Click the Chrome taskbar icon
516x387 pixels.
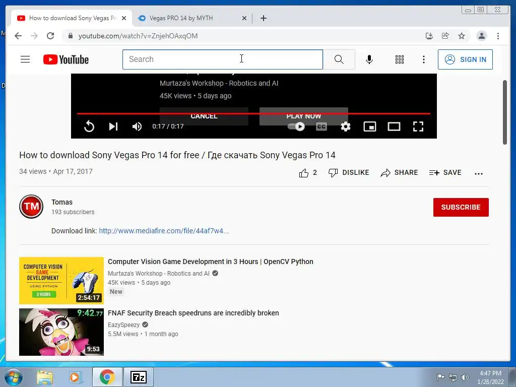pos(107,377)
